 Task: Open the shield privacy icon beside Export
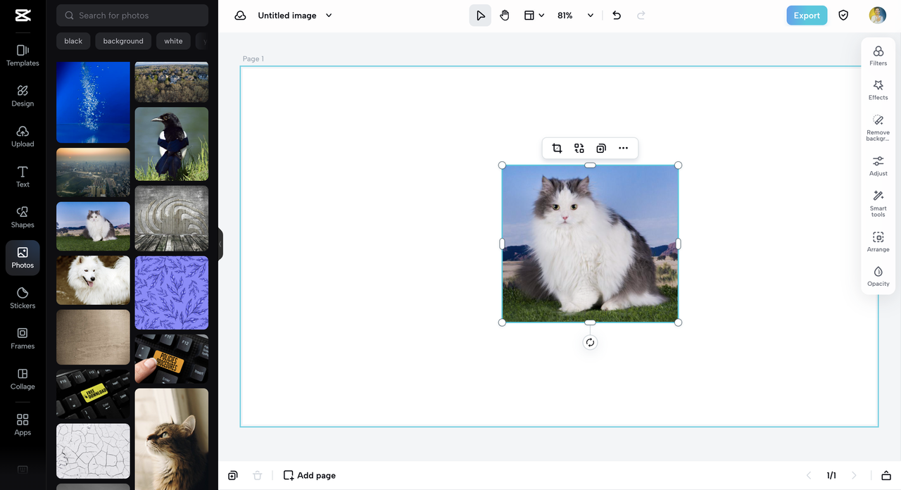point(843,15)
